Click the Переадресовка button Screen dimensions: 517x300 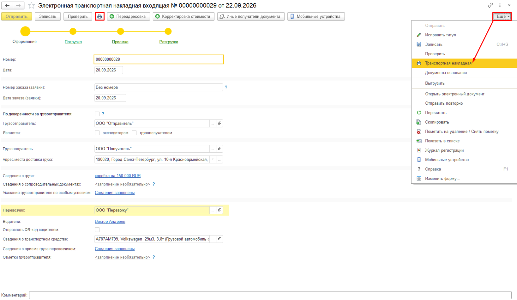(129, 16)
